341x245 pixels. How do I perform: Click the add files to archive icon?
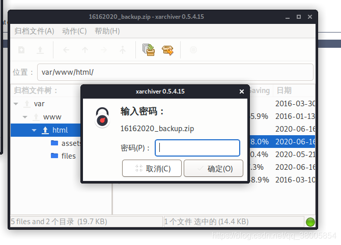[149, 50]
